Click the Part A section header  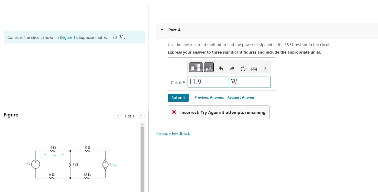(x=175, y=30)
